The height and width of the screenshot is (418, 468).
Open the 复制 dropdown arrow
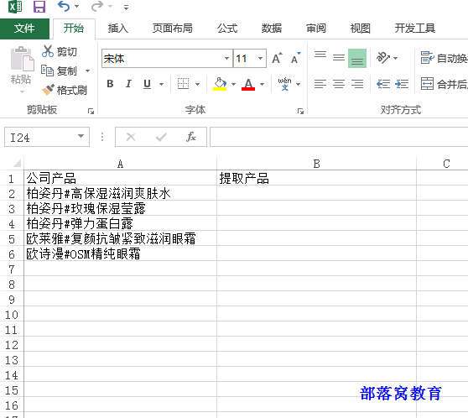pos(87,71)
